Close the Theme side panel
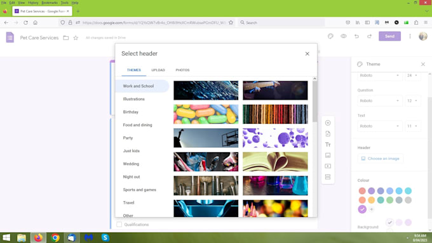Viewport: 432px width, 243px height. [x=423, y=64]
